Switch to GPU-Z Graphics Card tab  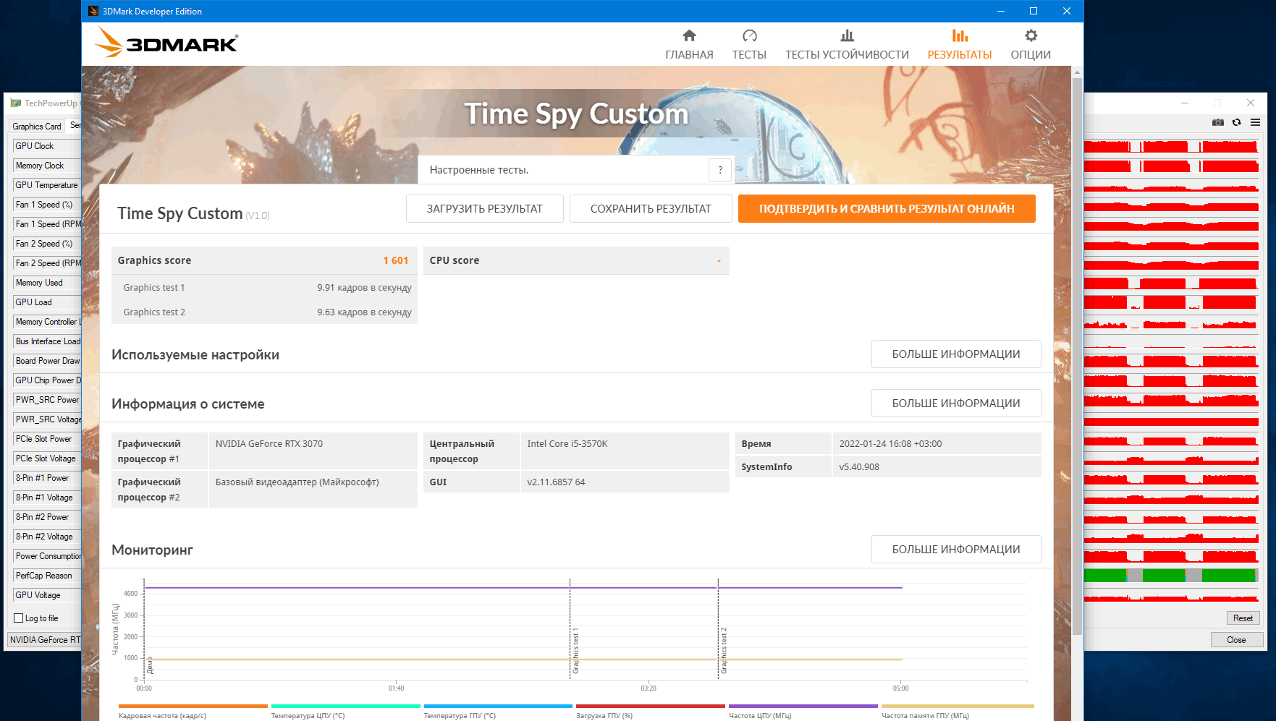[x=37, y=127]
